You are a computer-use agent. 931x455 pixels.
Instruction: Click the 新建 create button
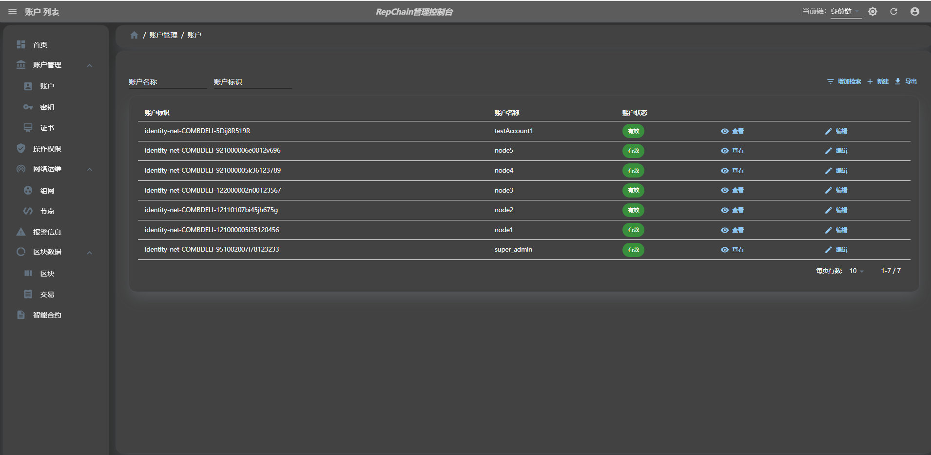coord(878,81)
